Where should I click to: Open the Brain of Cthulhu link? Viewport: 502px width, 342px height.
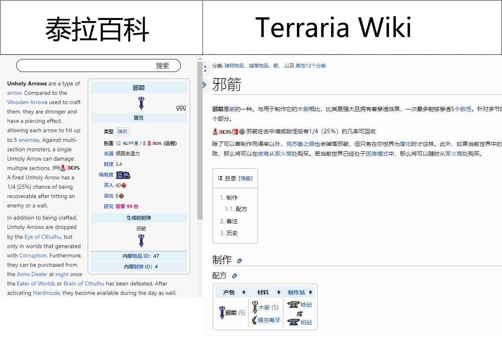click(x=84, y=283)
